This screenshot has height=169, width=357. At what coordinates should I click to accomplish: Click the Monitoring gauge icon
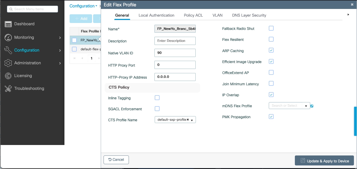pos(8,37)
